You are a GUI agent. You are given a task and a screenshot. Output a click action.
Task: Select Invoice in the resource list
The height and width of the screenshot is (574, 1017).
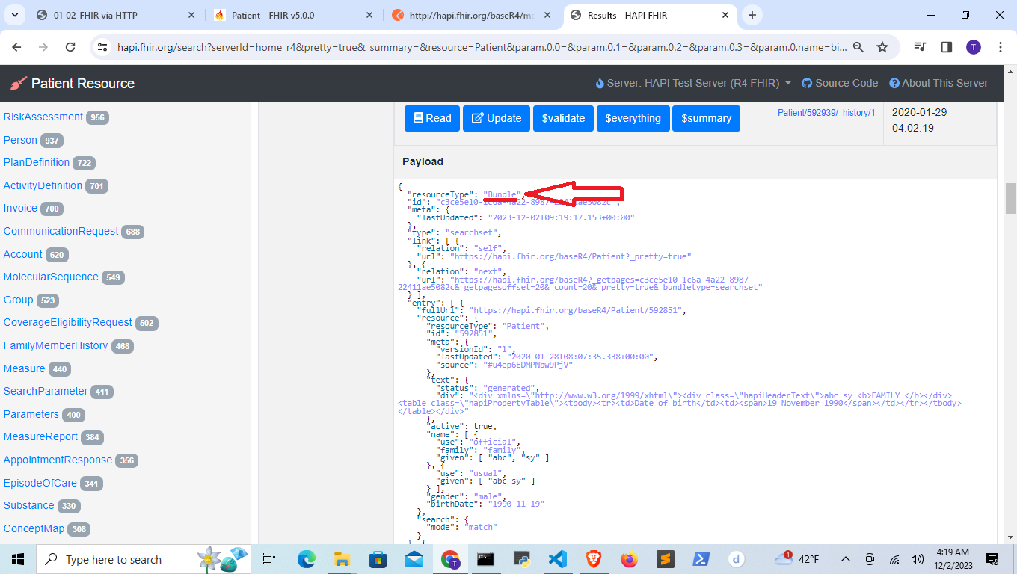click(20, 208)
